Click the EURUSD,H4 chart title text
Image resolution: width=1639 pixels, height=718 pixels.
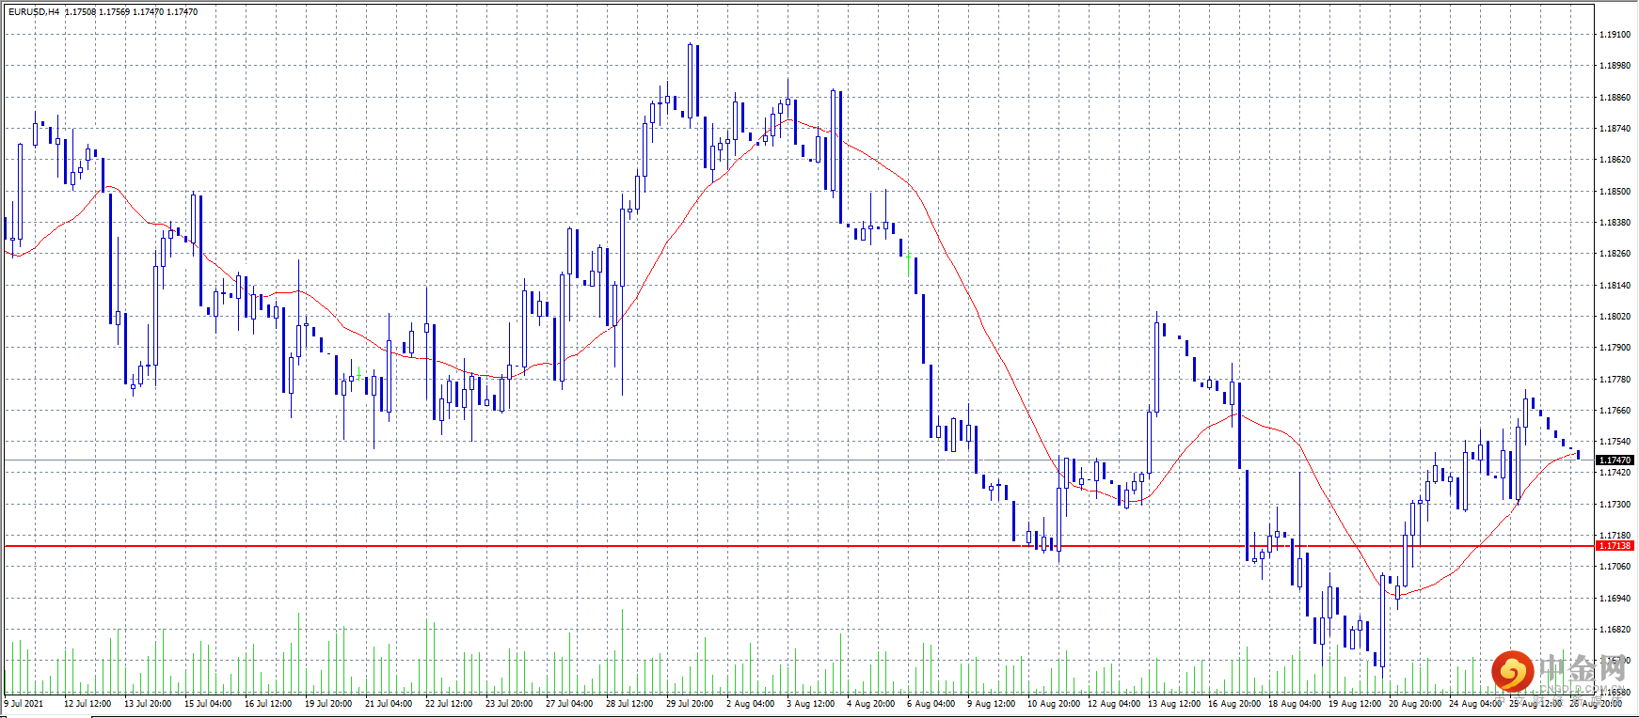[34, 12]
